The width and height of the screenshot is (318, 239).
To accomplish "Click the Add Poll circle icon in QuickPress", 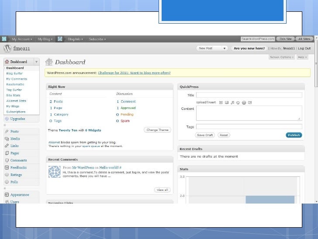I will [x=244, y=102].
